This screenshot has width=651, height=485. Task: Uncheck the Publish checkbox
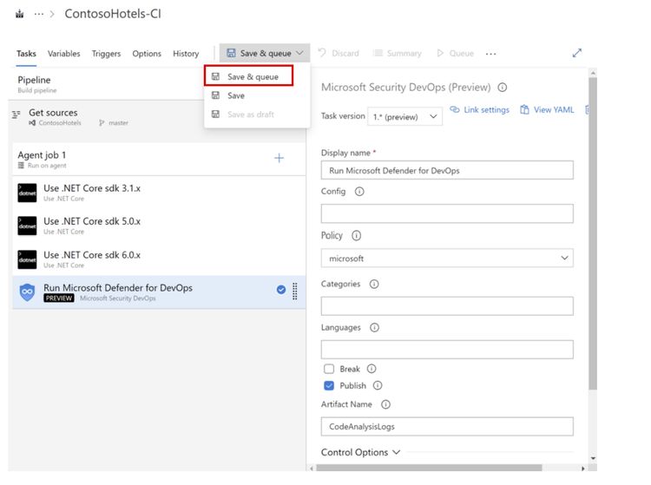[329, 385]
